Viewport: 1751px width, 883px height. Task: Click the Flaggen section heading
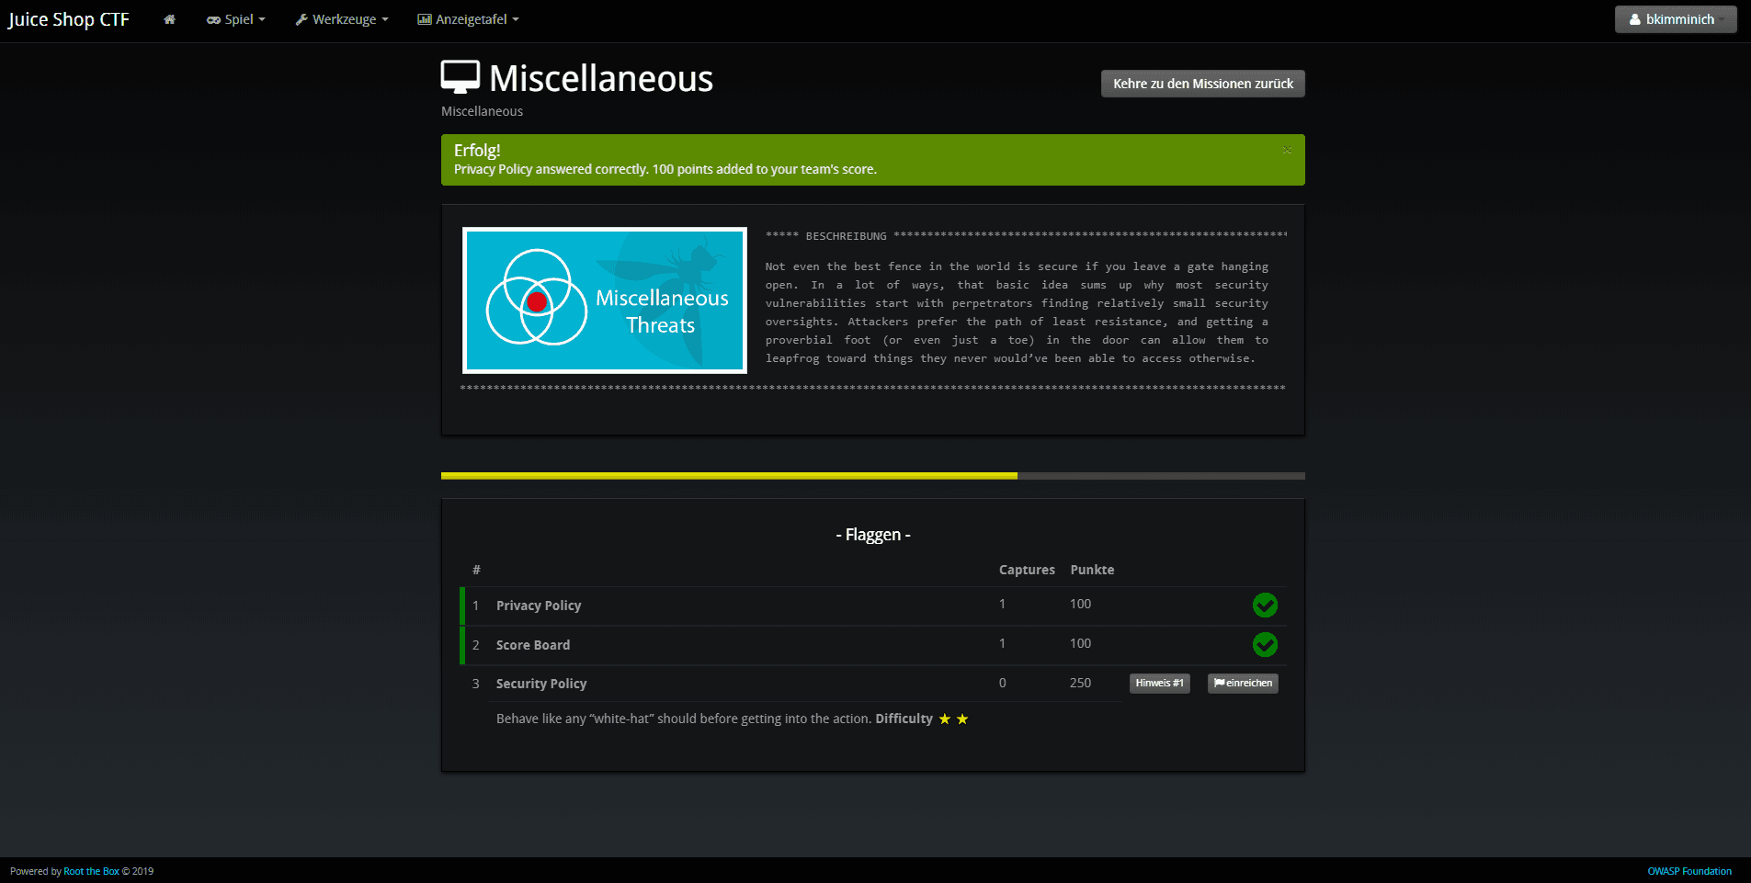point(873,535)
